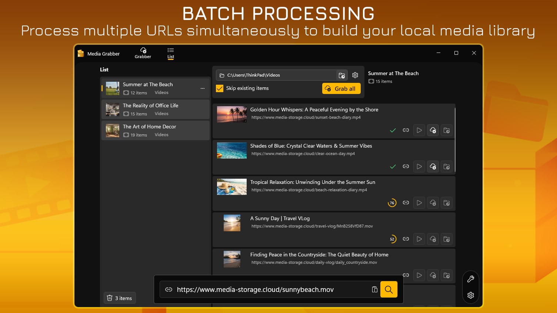Play the Tropical Relaxation video
Image resolution: width=557 pixels, height=313 pixels.
pos(419,203)
